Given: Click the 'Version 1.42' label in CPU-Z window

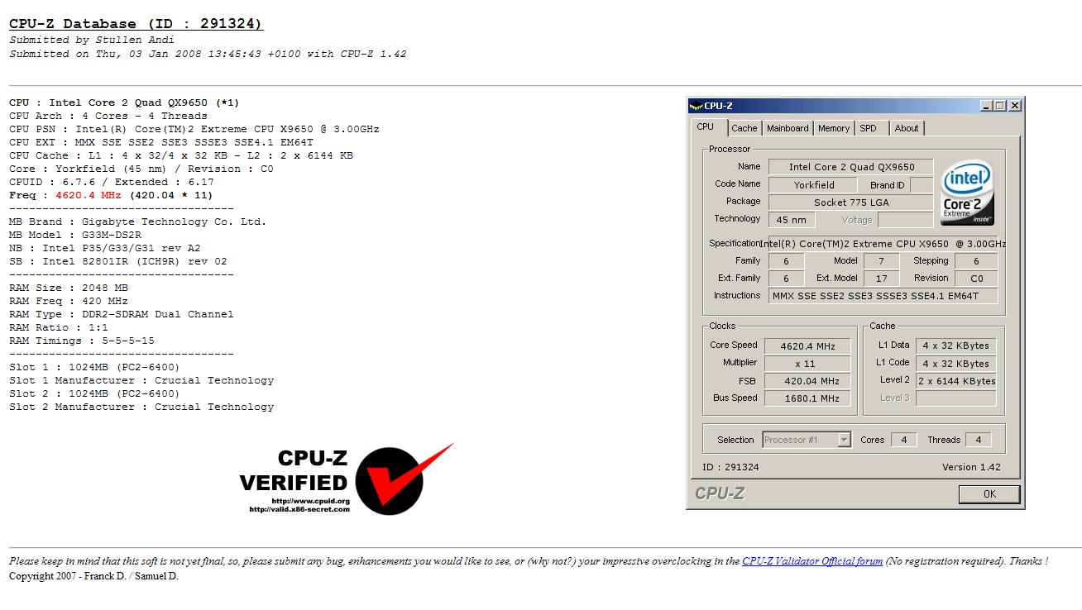Looking at the screenshot, I should point(971,467).
